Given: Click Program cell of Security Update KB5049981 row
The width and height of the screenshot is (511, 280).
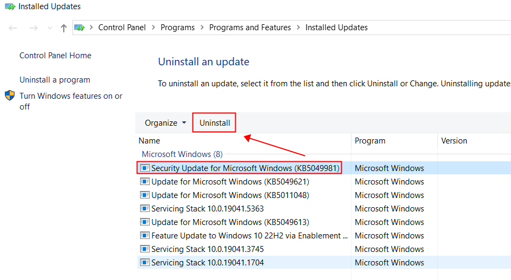Looking at the screenshot, I should pos(389,168).
